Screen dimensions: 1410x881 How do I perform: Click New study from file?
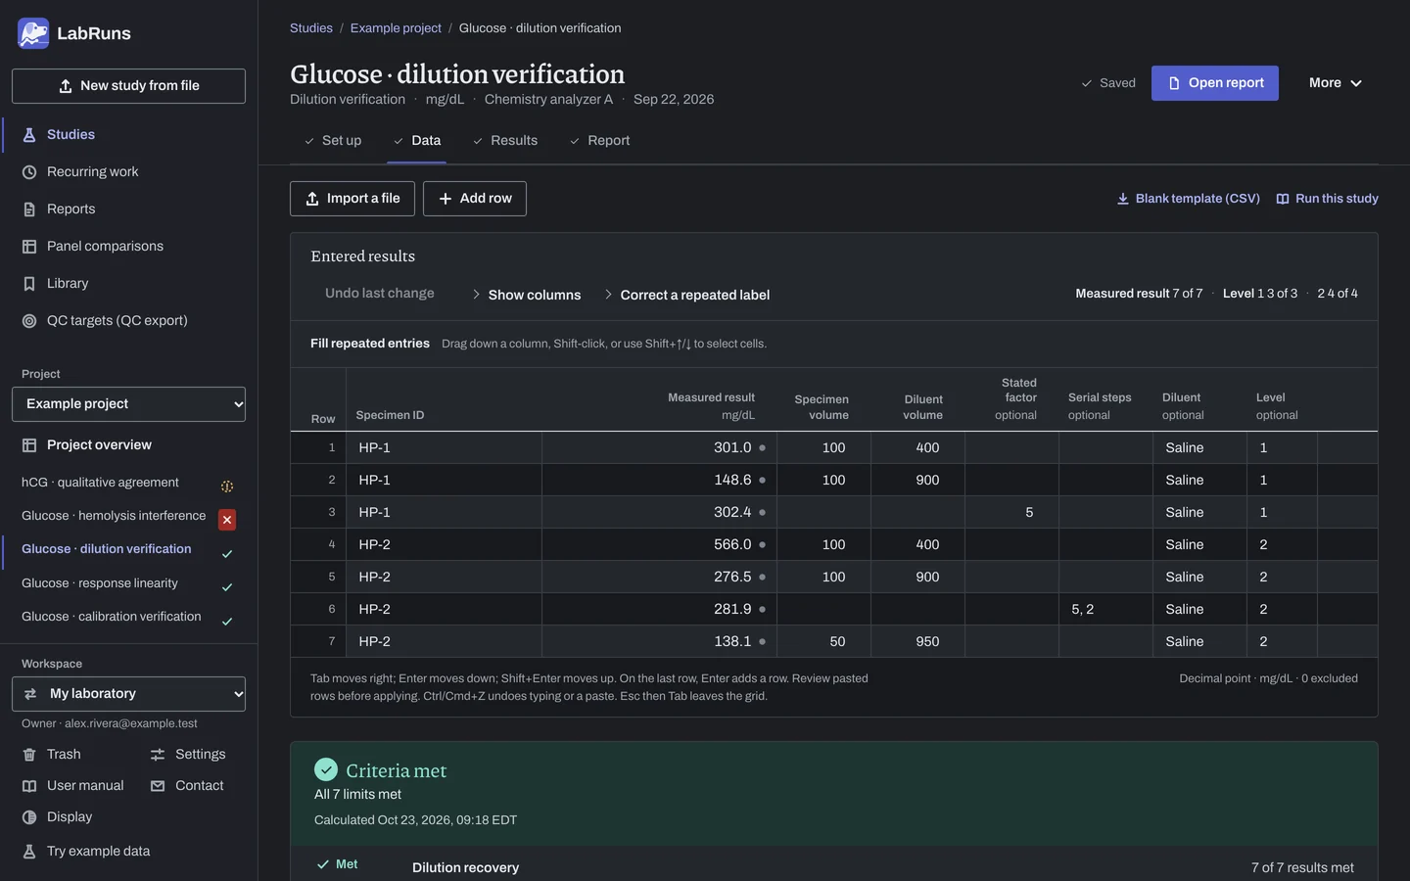pos(128,86)
